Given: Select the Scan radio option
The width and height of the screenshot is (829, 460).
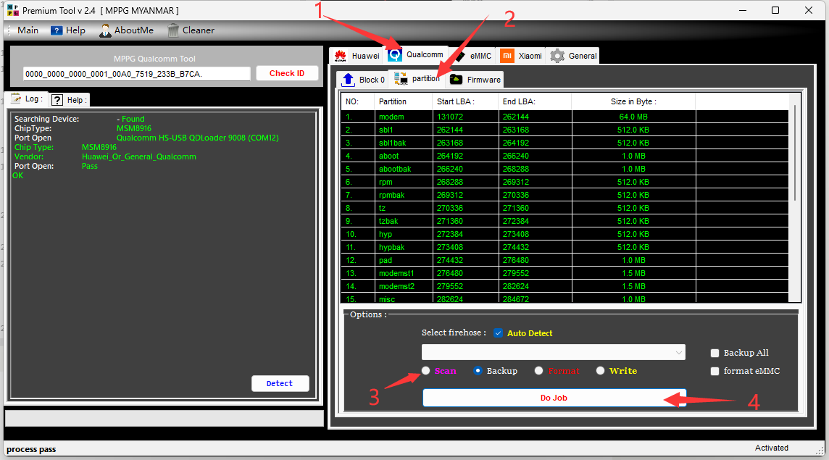Looking at the screenshot, I should [426, 371].
